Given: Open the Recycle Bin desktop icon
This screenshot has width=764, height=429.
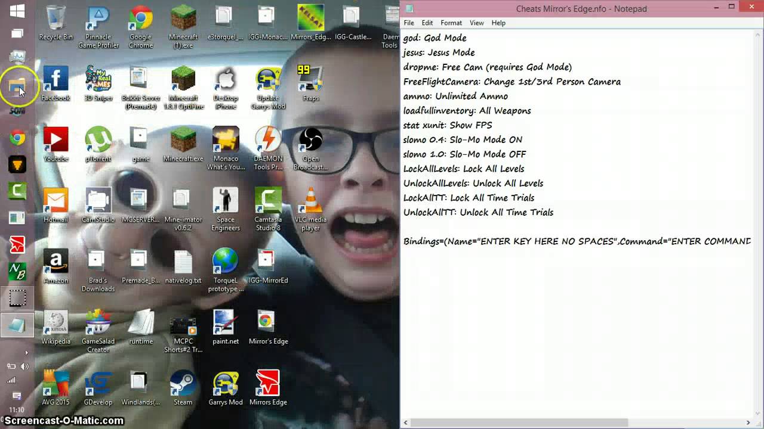Looking at the screenshot, I should pyautogui.click(x=56, y=23).
